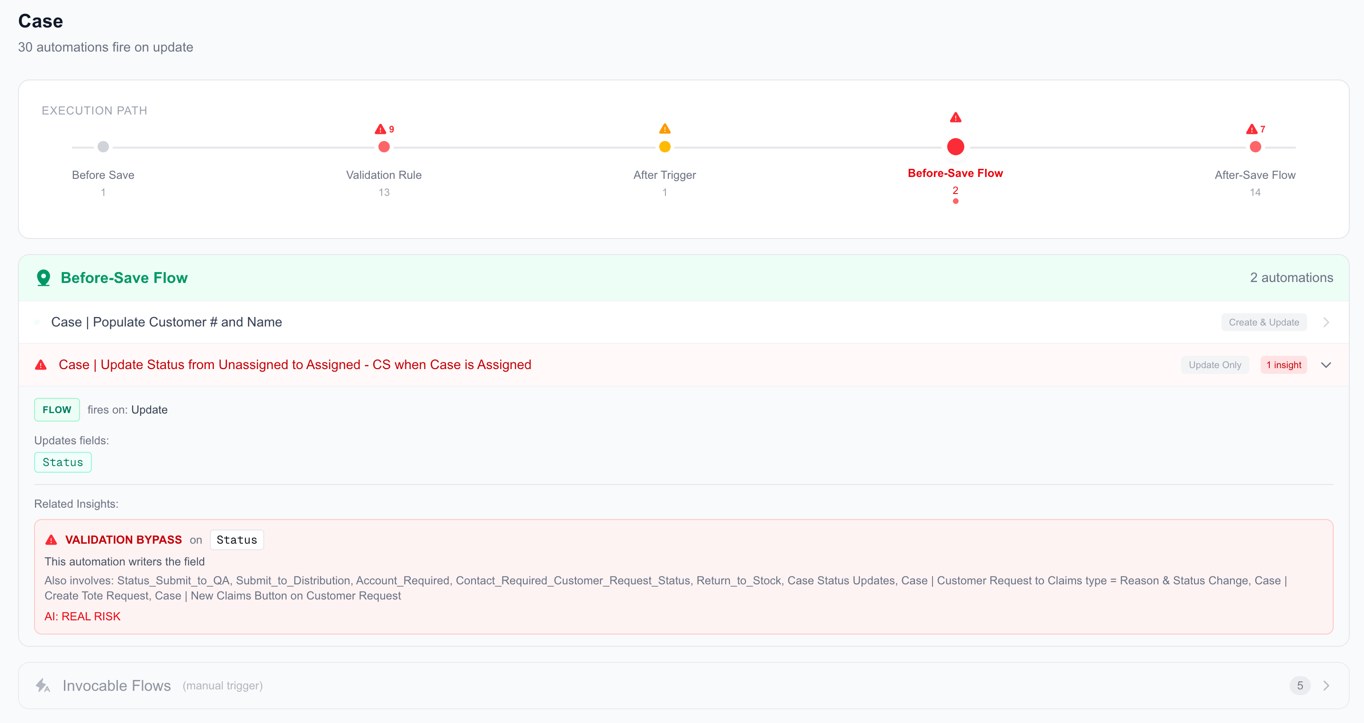This screenshot has width=1364, height=723.
Task: Click the lightning bolt icon next to Invocable Flows
Action: click(x=43, y=686)
